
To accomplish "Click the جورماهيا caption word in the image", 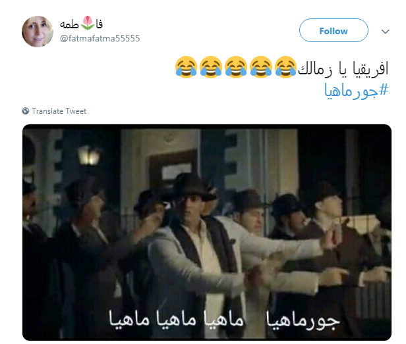I will tap(303, 320).
